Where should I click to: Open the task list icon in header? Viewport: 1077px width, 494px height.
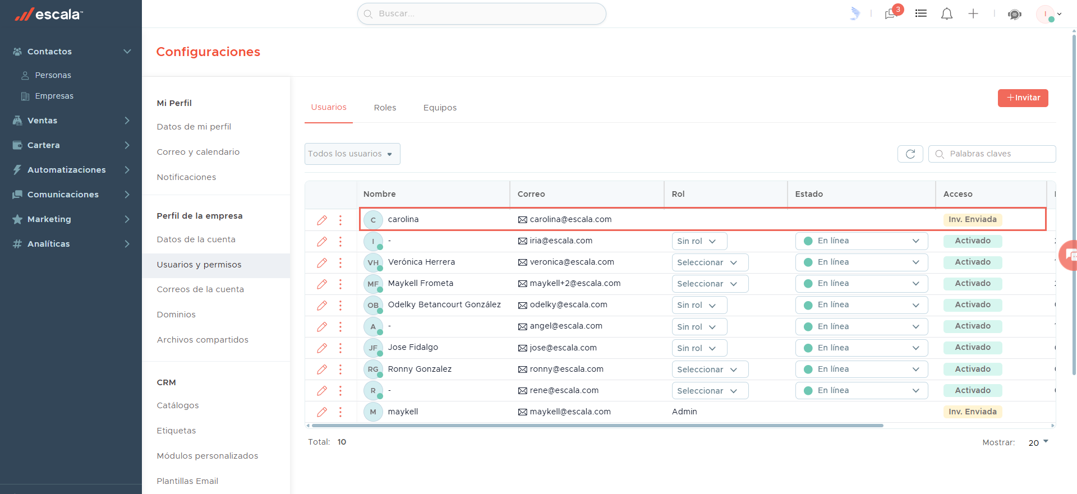tap(921, 13)
